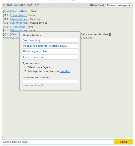Uncheck Add ejected members to blacklist
Viewport: 135px width, 146px height.
[x=25, y=71]
